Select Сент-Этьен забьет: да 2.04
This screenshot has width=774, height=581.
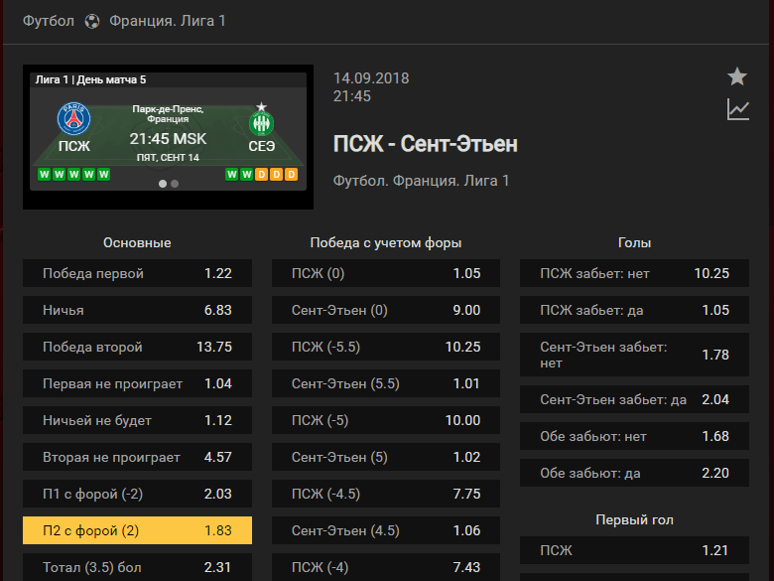(634, 399)
